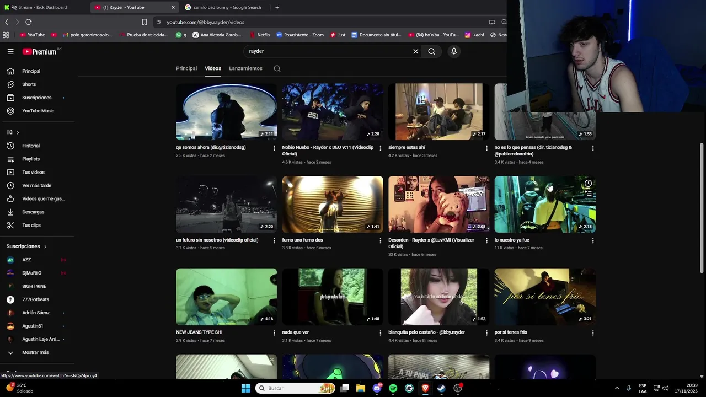The image size is (706, 397).
Task: Clear the search text with the X
Action: coord(416,51)
